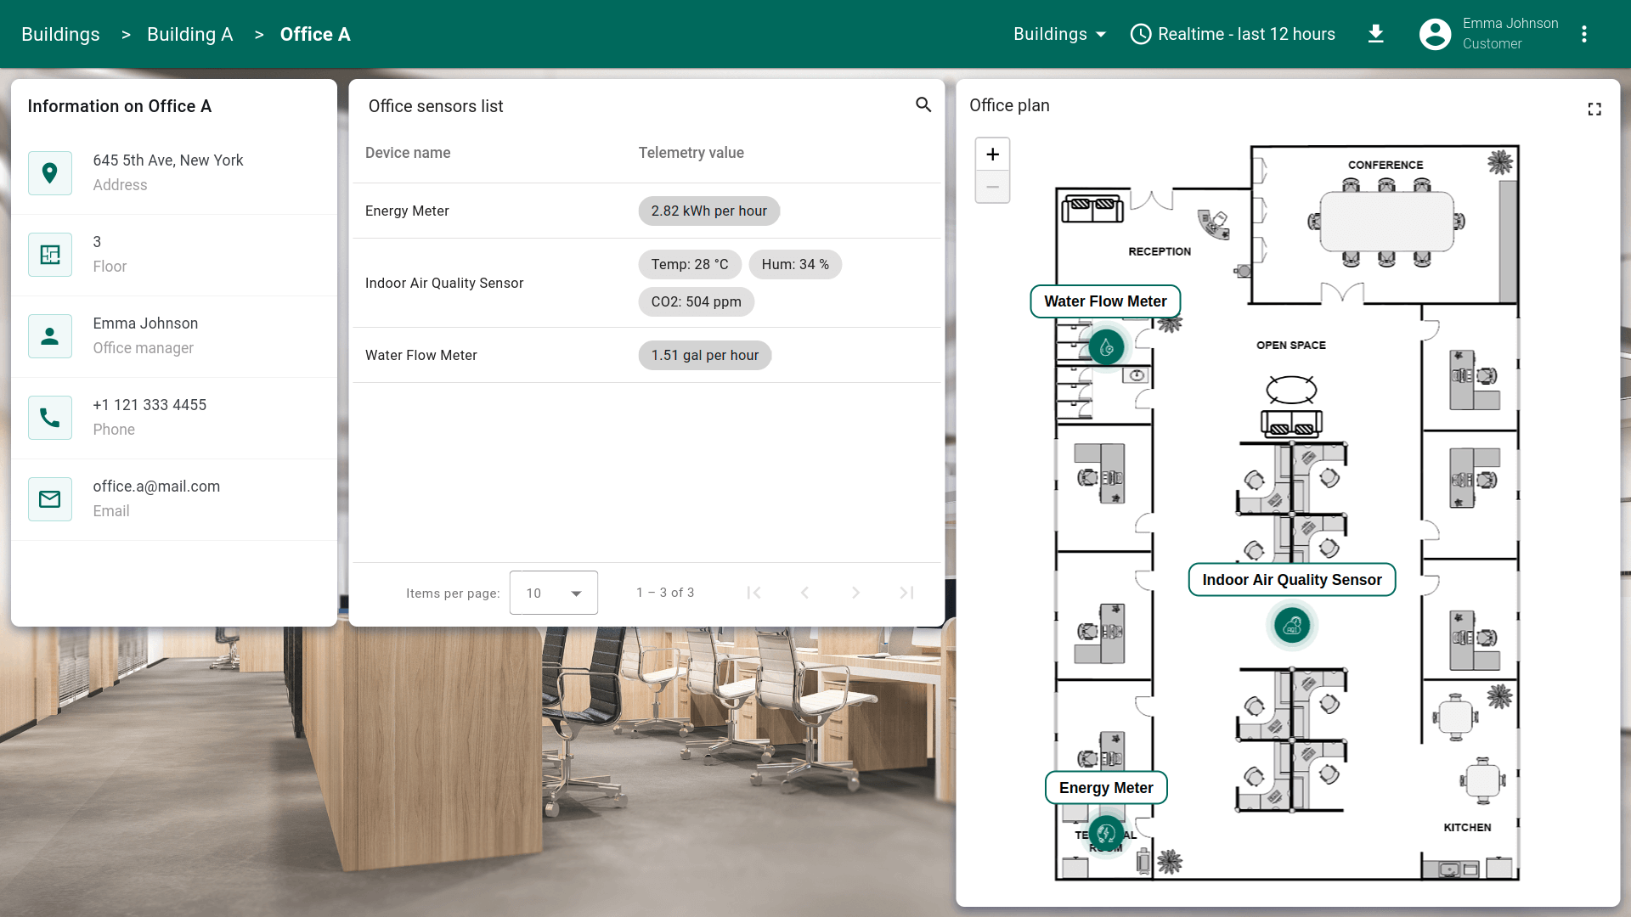
Task: Click the office email address entry
Action: 156,487
